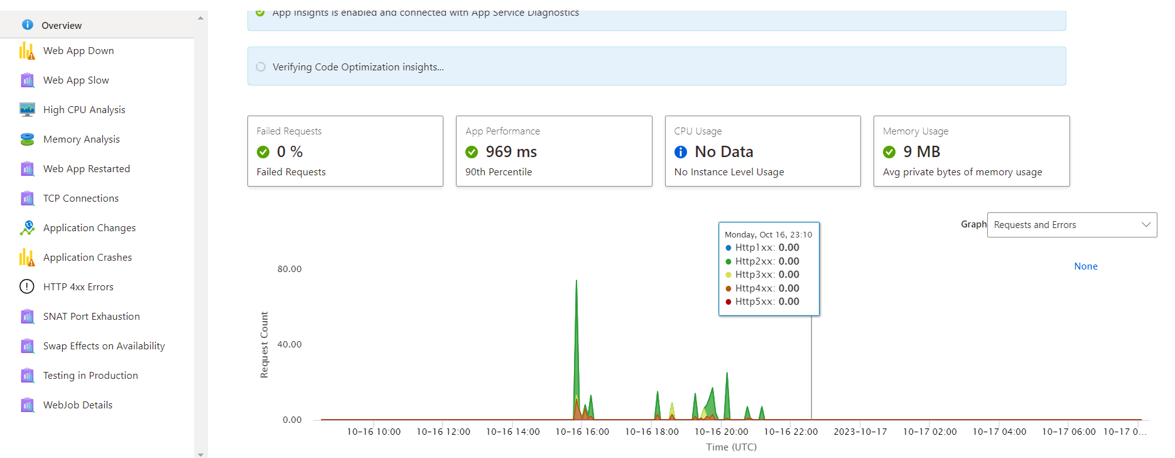Click the sidebar scrollbar down arrow
Viewport: 1175px width, 458px height.
click(x=200, y=454)
